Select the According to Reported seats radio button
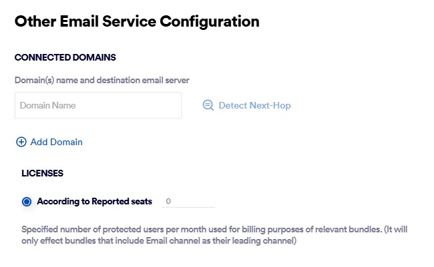Viewport: 434px width, 267px height. coord(27,201)
